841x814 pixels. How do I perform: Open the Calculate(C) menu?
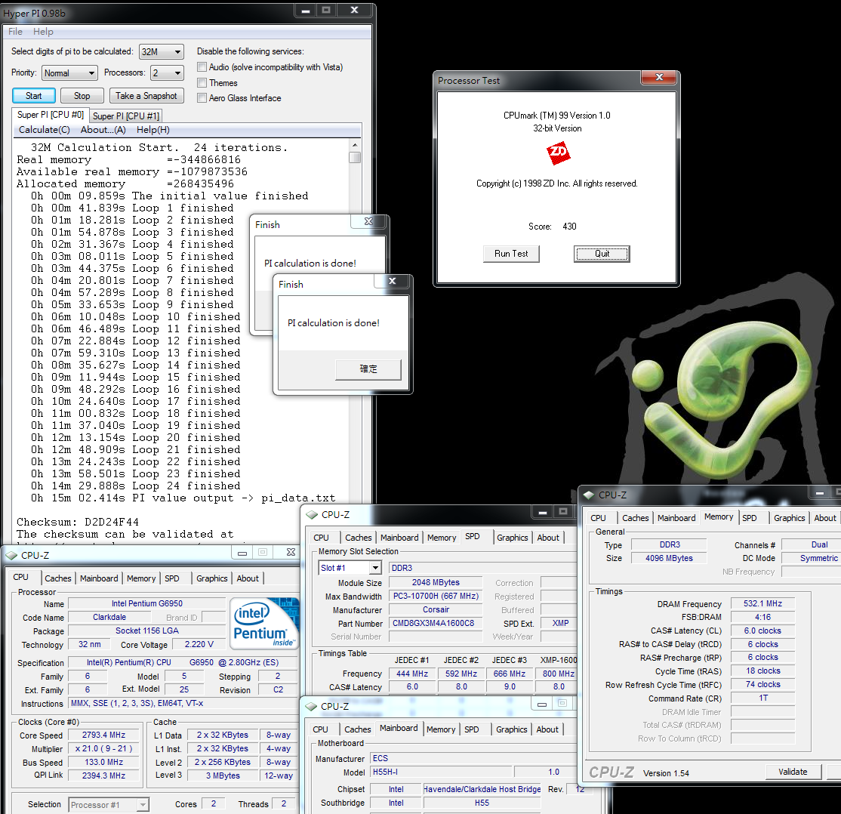pos(44,130)
